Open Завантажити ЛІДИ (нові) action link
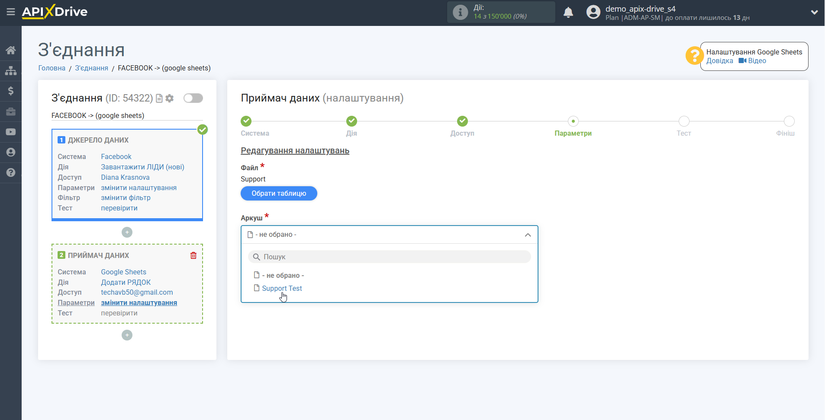The width and height of the screenshot is (825, 420). (x=142, y=167)
